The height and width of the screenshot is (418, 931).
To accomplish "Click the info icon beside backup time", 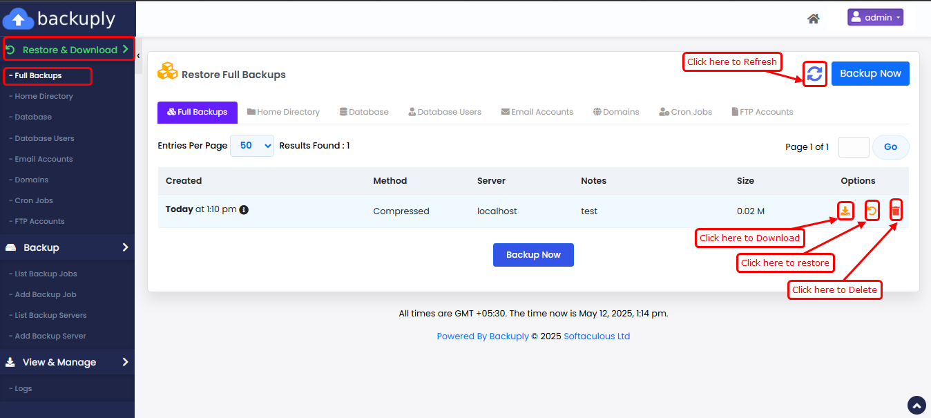I will click(244, 210).
